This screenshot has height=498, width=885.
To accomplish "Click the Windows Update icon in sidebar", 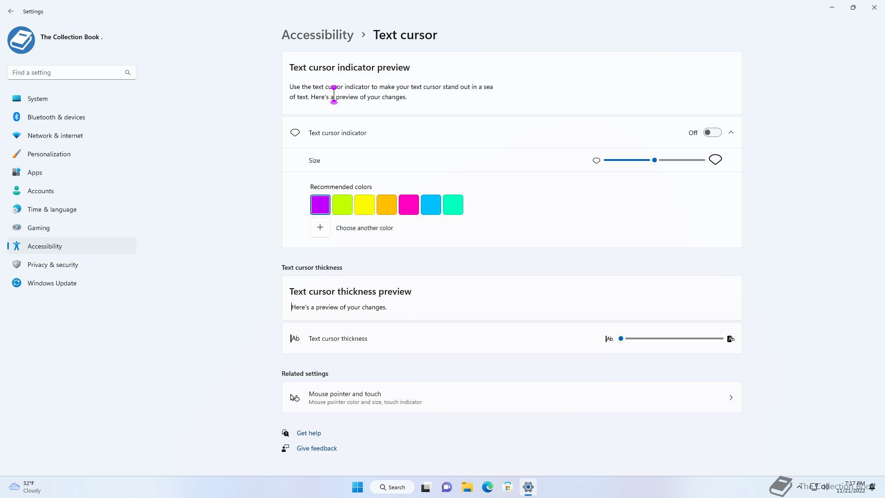I will 17,283.
